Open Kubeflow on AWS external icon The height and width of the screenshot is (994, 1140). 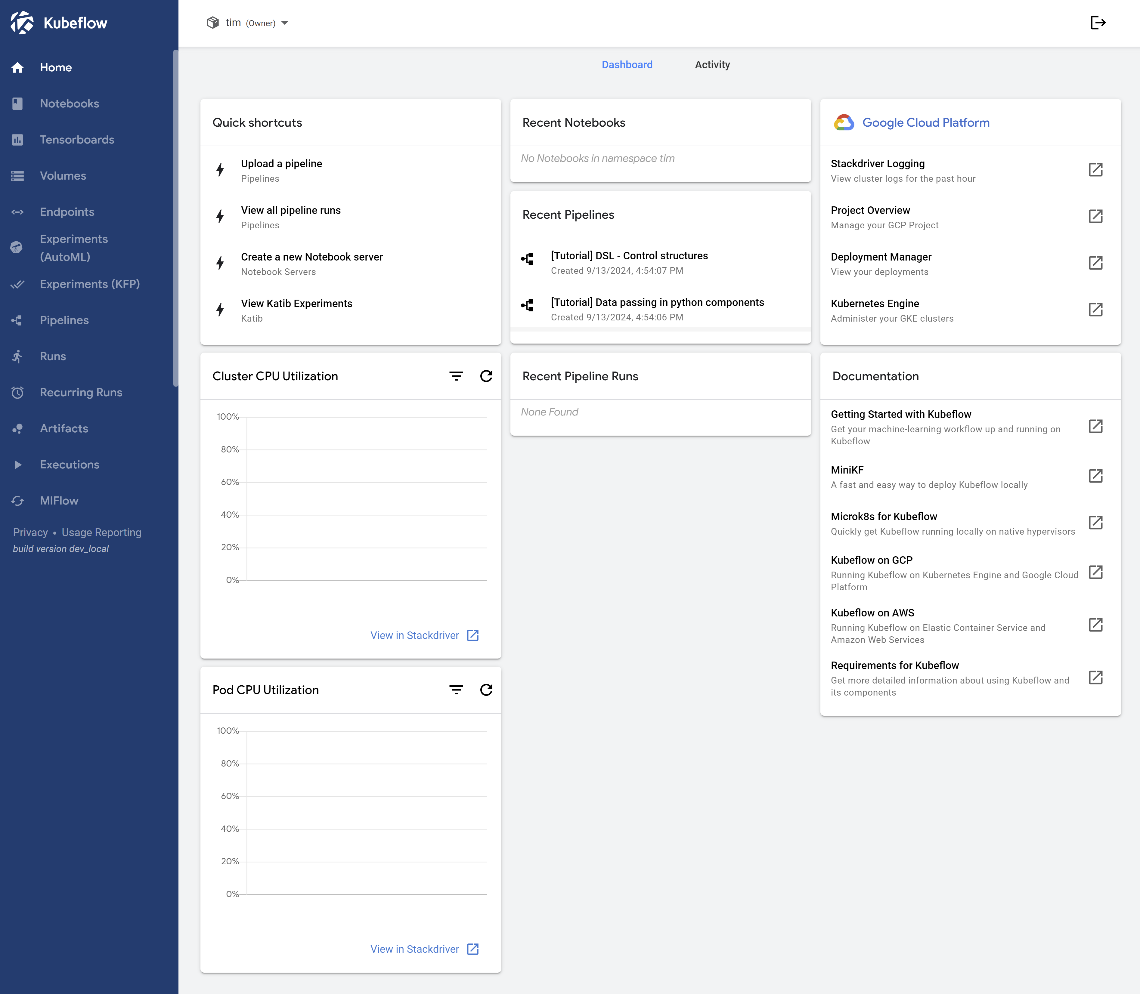pos(1096,625)
